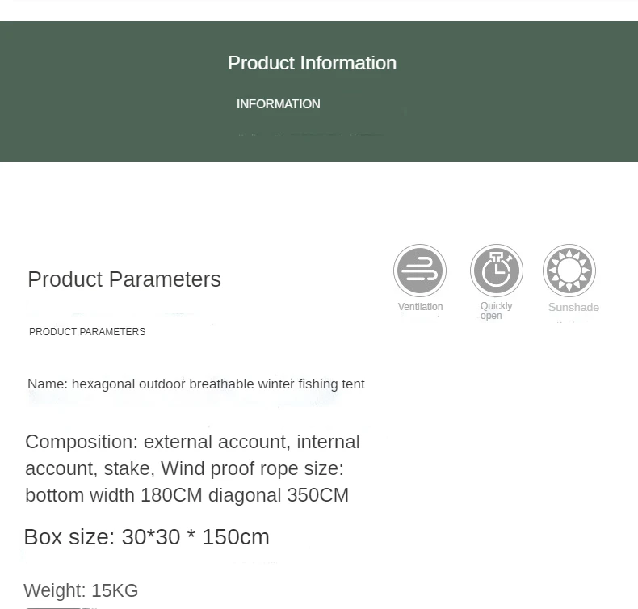Click the Box size: 30*30 * 150cm text
Viewport: 638px width, 609px height.
(x=146, y=537)
